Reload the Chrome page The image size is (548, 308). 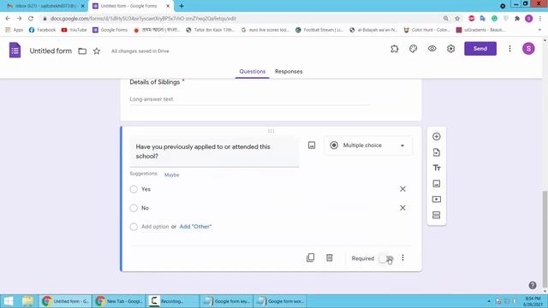[31, 18]
